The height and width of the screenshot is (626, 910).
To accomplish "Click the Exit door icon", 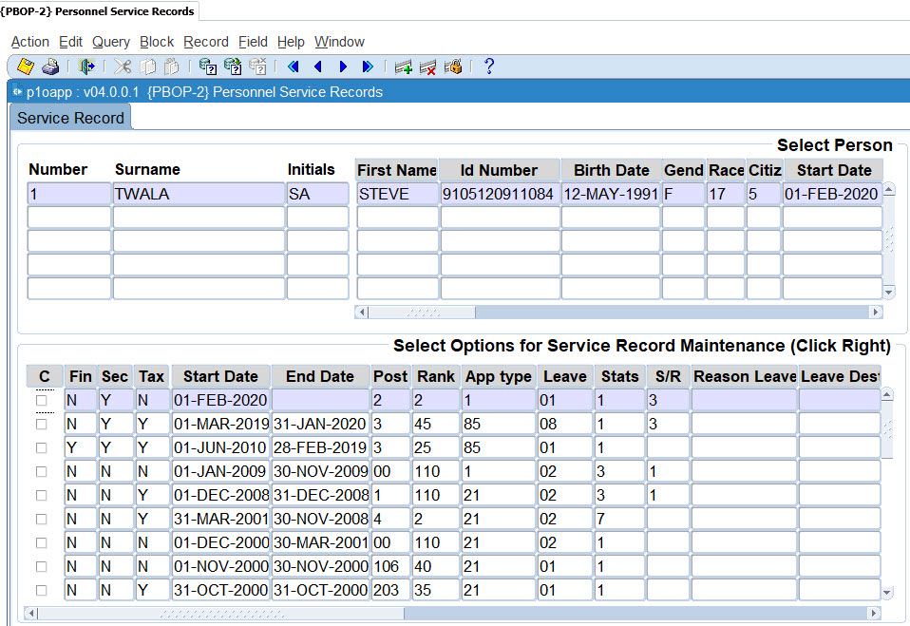I will (x=86, y=66).
